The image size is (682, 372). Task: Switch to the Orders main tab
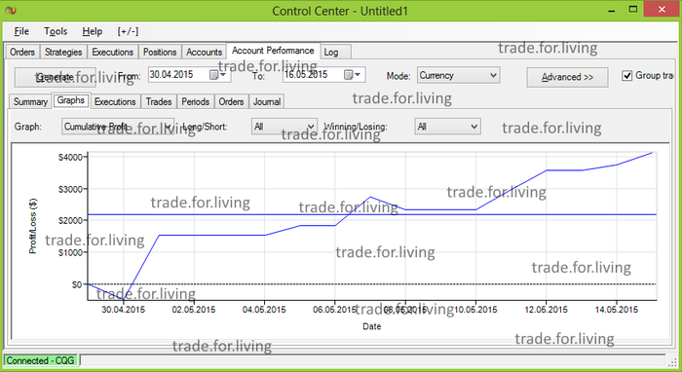click(22, 53)
